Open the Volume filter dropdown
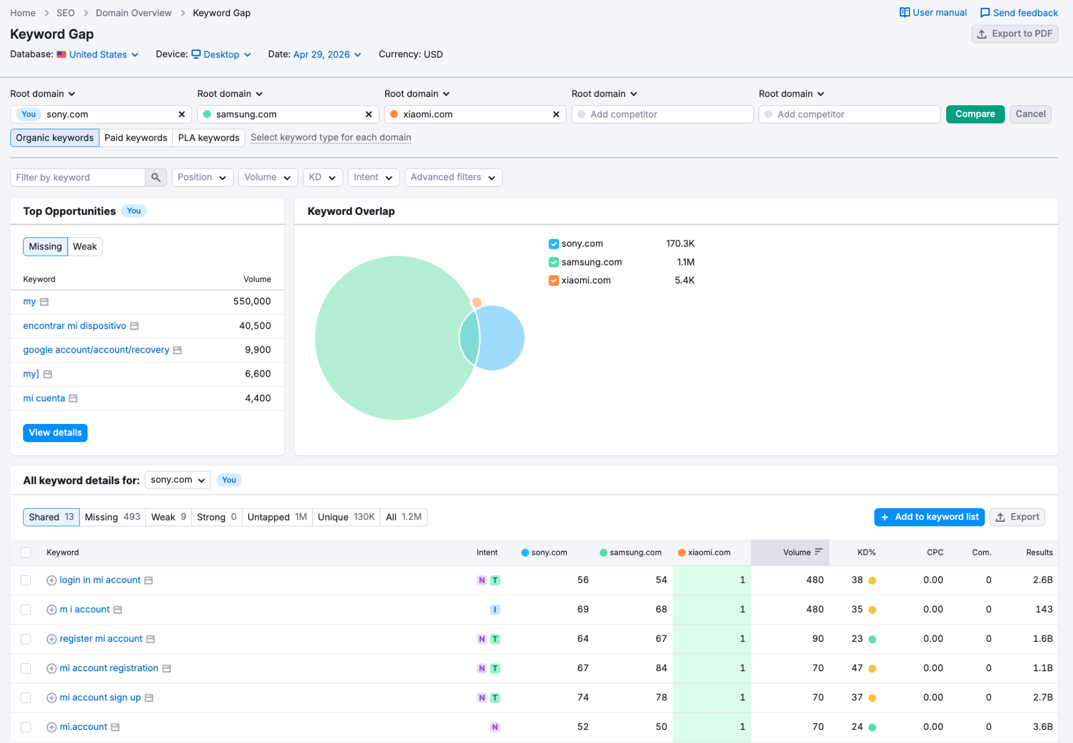1073x743 pixels. tap(268, 177)
